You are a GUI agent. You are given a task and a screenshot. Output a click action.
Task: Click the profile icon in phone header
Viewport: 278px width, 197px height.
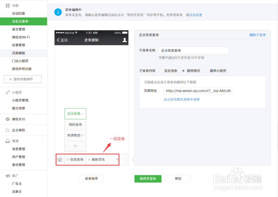tap(125, 40)
